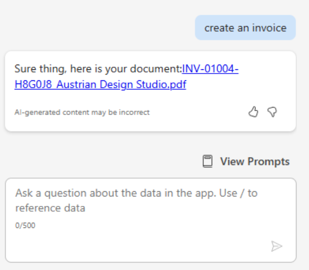
Task: Click the AI-generated content disclaimer text
Action: [82, 112]
